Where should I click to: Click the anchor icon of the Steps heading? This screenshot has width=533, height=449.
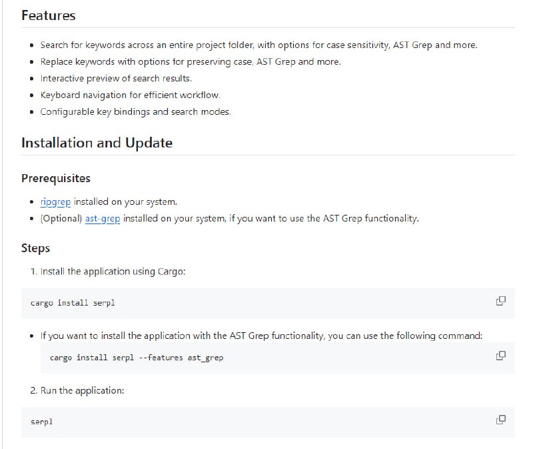coord(13,248)
